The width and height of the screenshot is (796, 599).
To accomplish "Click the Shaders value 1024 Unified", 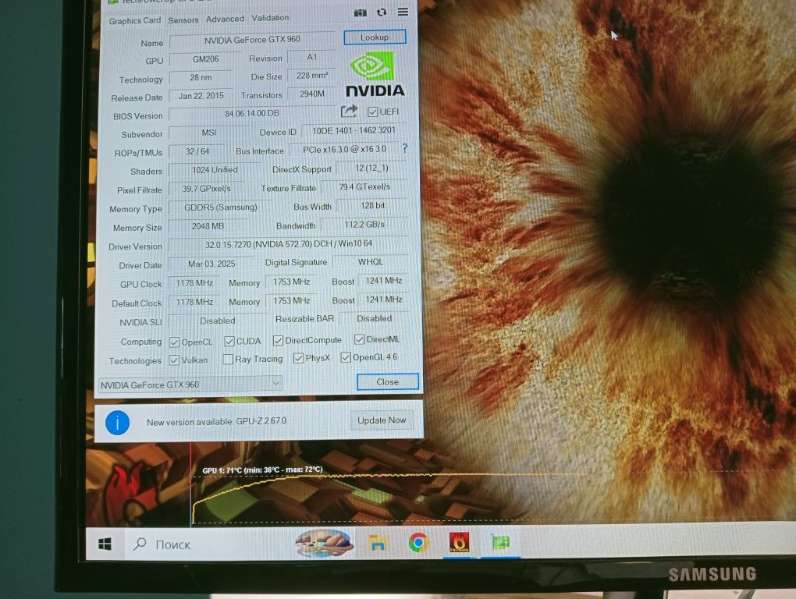I will click(215, 170).
